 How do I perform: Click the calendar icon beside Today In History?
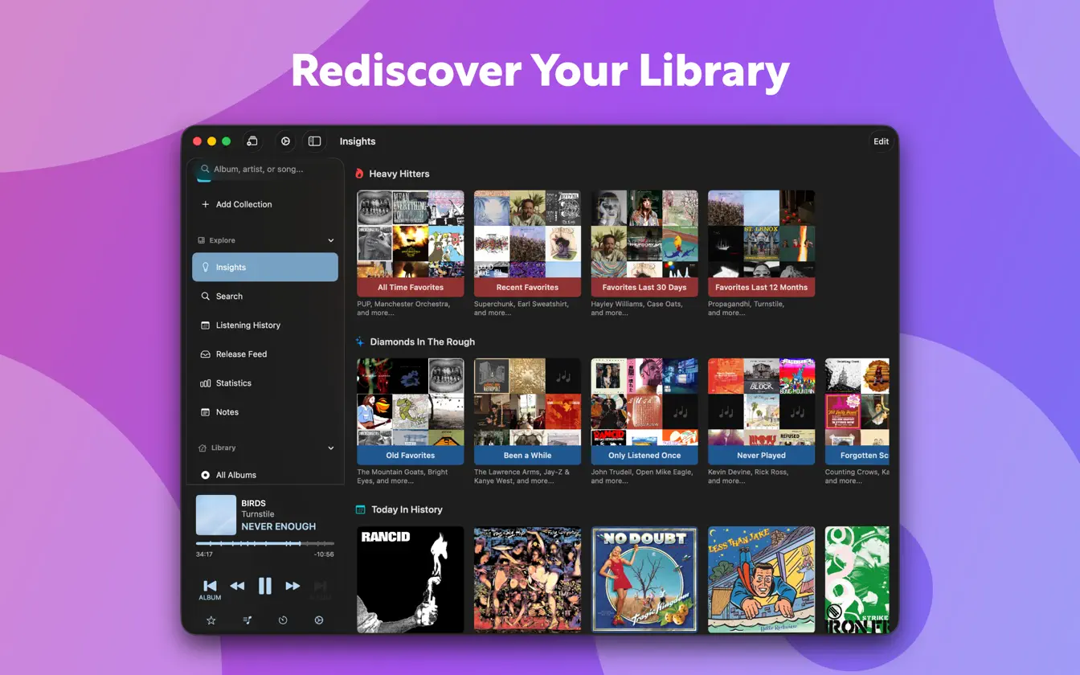pos(361,509)
